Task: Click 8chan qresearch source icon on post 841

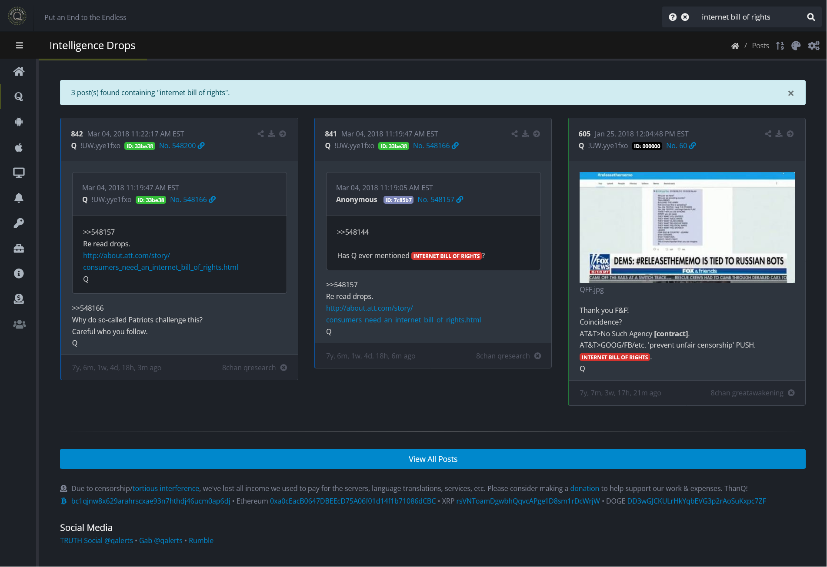Action: coord(538,356)
